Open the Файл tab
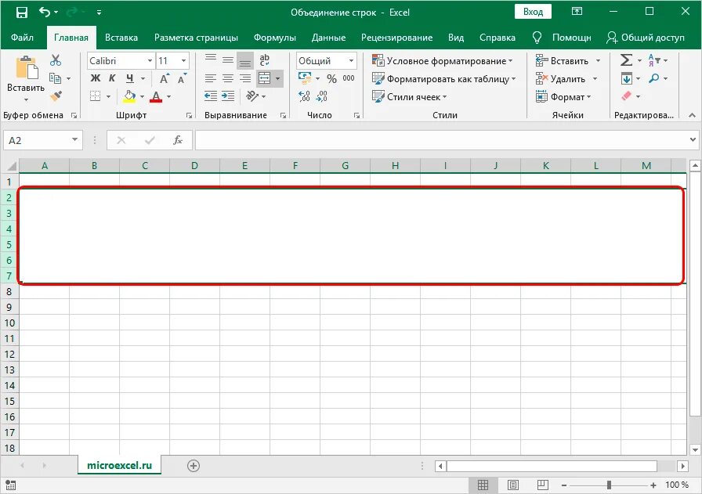Screen dimensions: 702x494 point(23,38)
